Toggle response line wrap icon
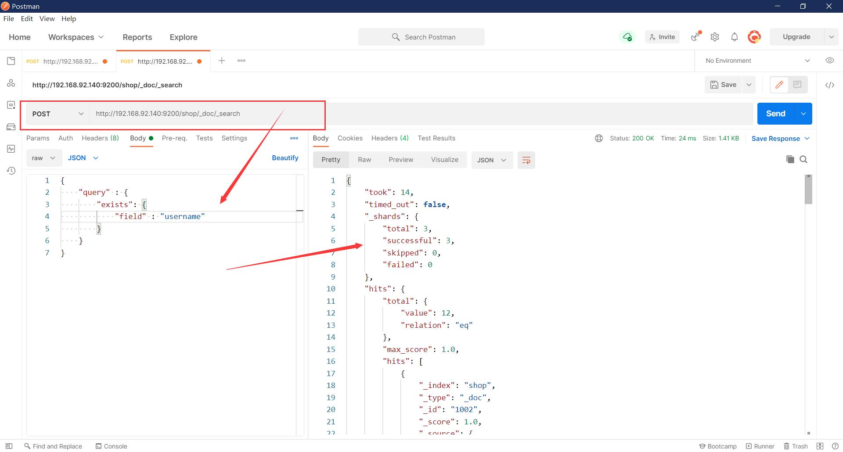The image size is (843, 452). coord(526,160)
